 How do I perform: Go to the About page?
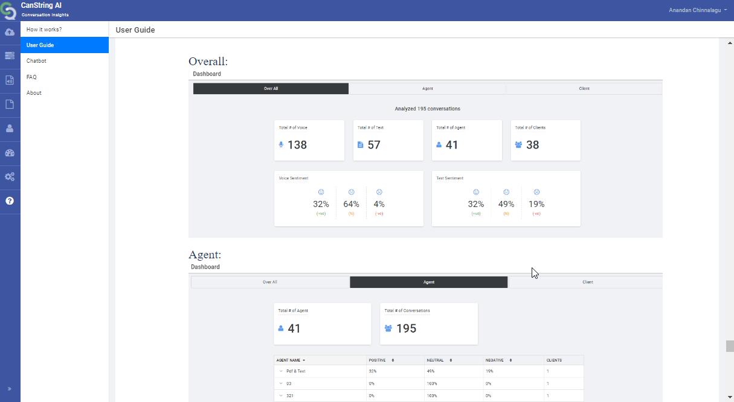click(34, 93)
